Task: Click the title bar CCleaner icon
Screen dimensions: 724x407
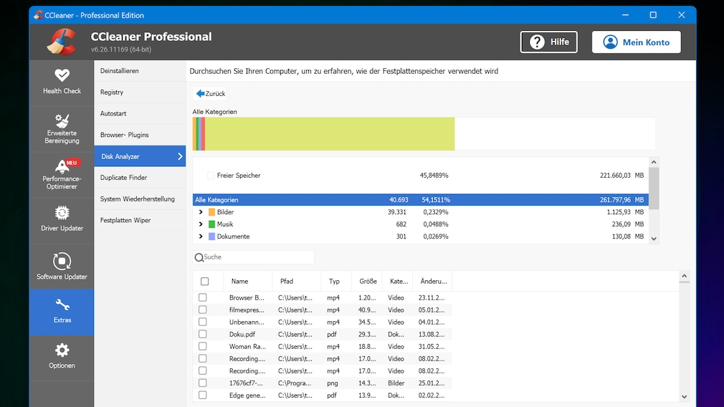Action: click(x=38, y=15)
